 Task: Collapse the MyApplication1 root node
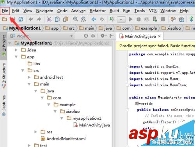pos(10,43)
